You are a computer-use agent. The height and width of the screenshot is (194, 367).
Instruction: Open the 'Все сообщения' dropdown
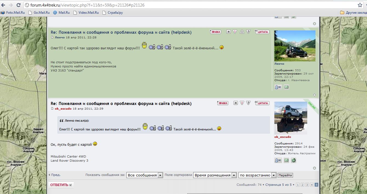tap(144, 175)
